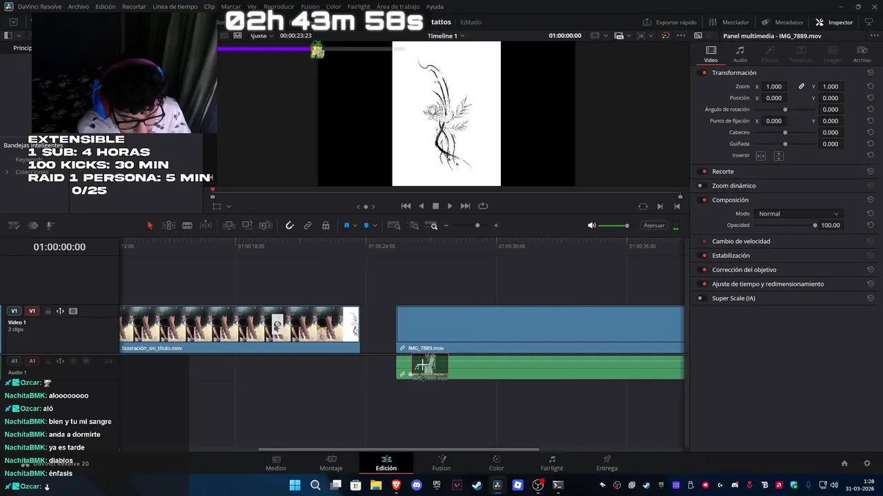Reset the Transformación section

point(870,73)
